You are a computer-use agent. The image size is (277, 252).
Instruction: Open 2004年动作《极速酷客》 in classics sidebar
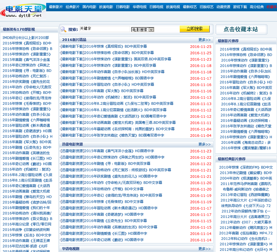pyautogui.click(x=246, y=178)
